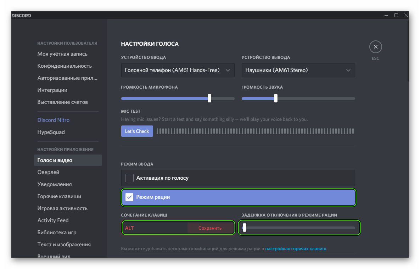
Task: Open Интеграции settings
Action: pyautogui.click(x=52, y=90)
